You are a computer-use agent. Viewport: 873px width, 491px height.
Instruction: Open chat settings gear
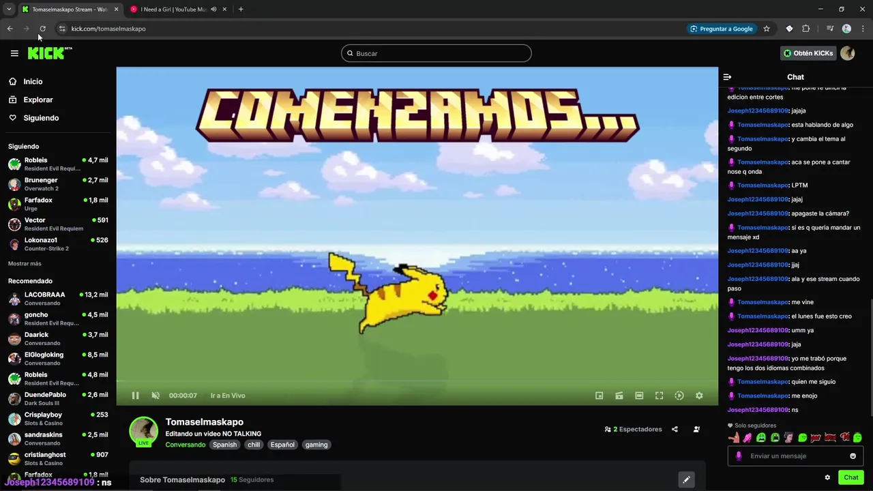point(827,477)
